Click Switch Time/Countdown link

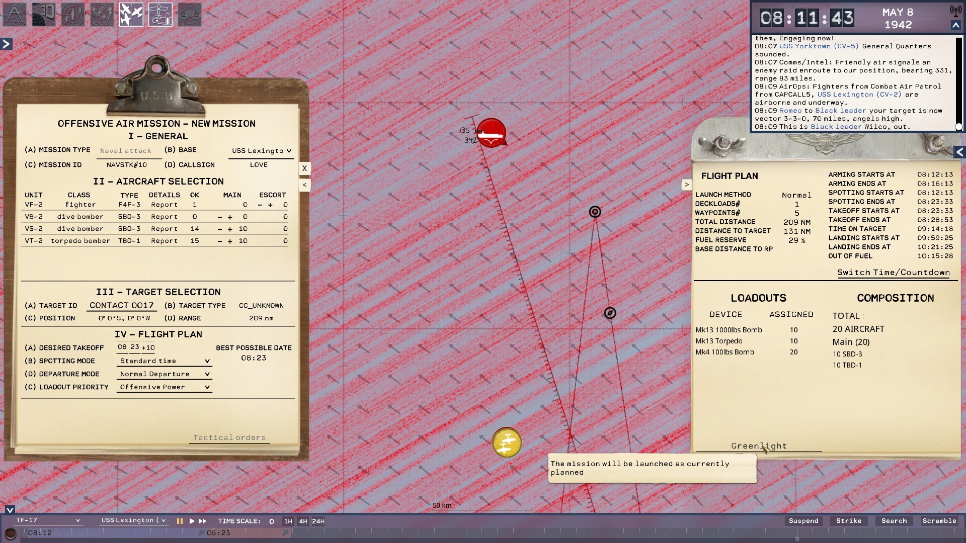point(894,273)
